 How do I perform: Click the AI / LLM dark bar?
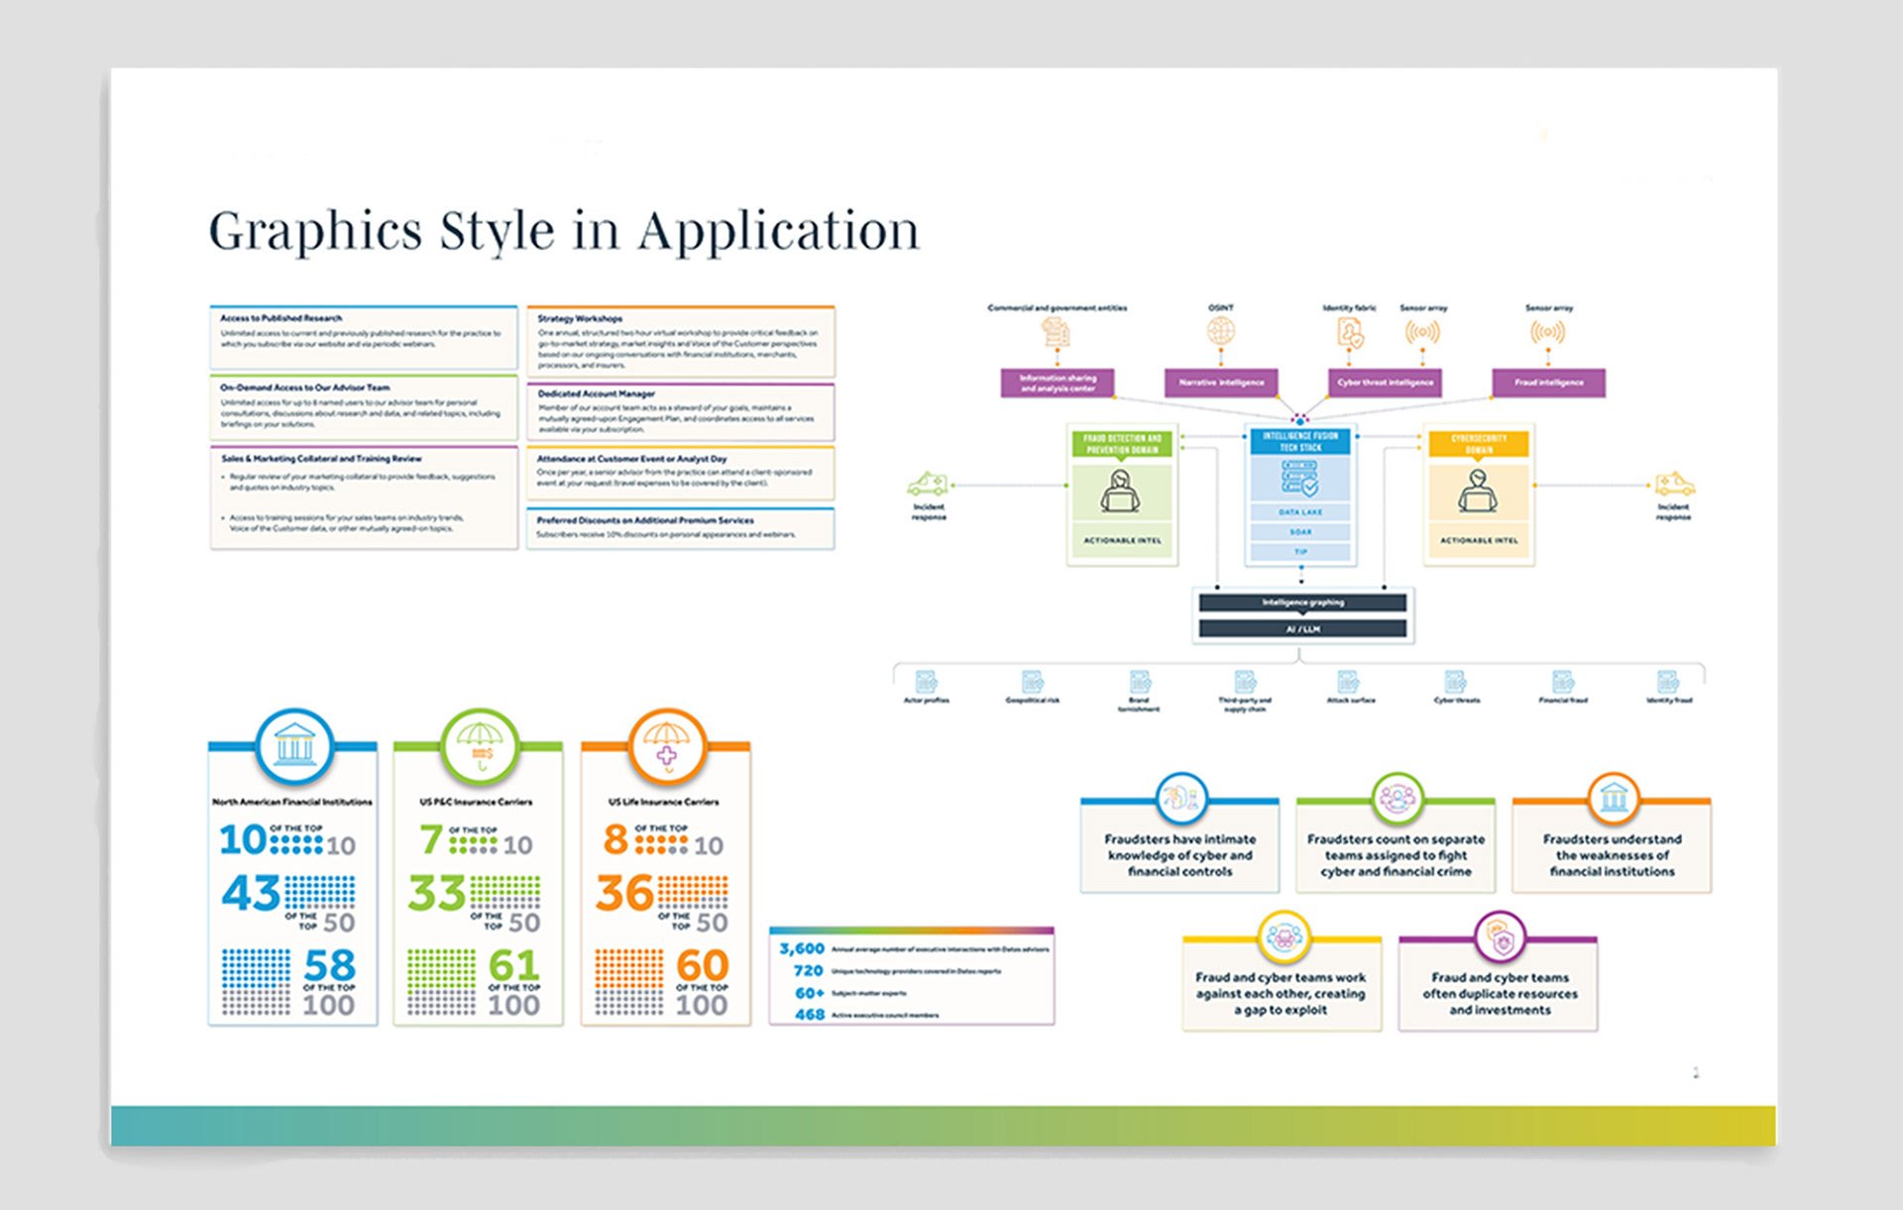[1302, 629]
